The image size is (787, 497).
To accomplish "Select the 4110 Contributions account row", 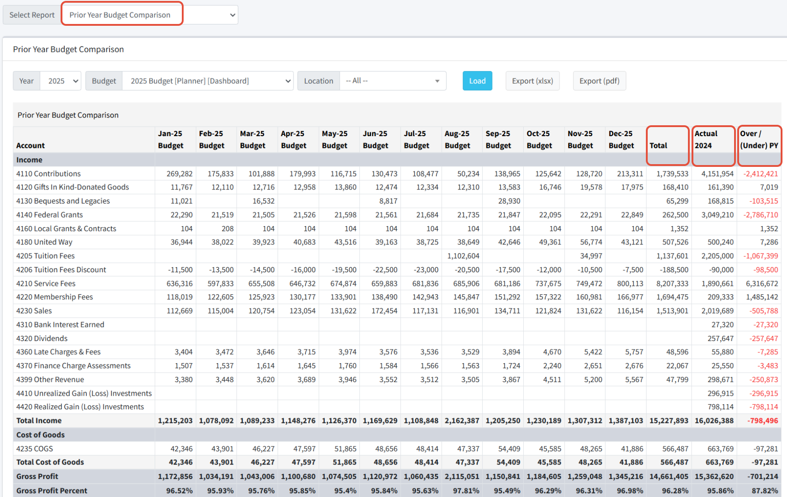I will [397, 174].
